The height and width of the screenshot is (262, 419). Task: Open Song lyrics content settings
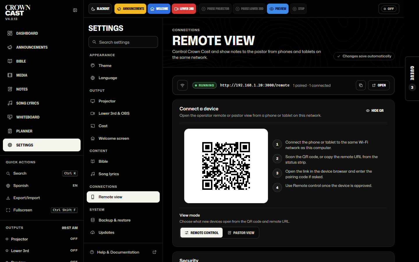123,174
